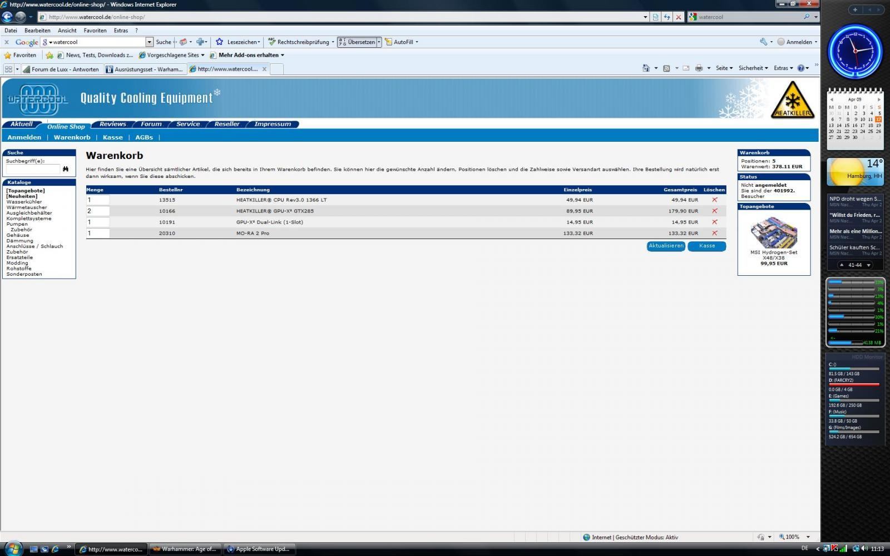
Task: Close the current watercool tab
Action: click(x=264, y=69)
